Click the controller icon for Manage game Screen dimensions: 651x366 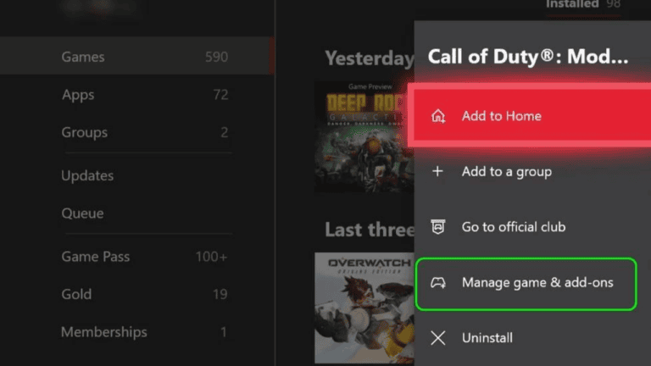point(438,283)
